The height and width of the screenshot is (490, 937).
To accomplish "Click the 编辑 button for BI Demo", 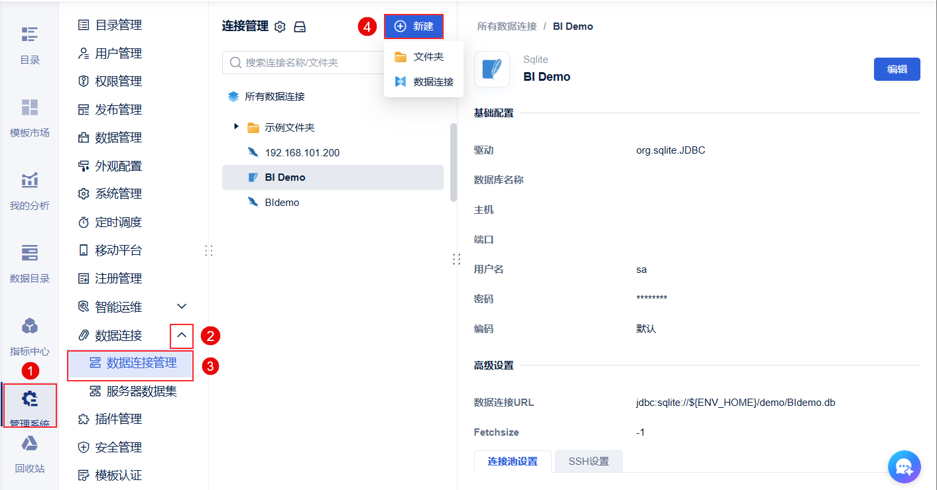I will [x=897, y=69].
